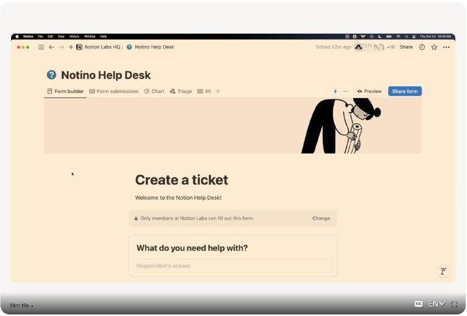Click the lock icon in access notice
This screenshot has height=316, width=467.
136,218
